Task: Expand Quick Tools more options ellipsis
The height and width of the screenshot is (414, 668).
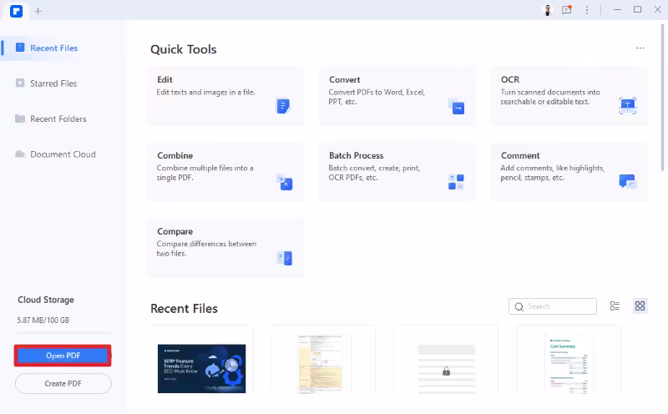Action: (640, 48)
